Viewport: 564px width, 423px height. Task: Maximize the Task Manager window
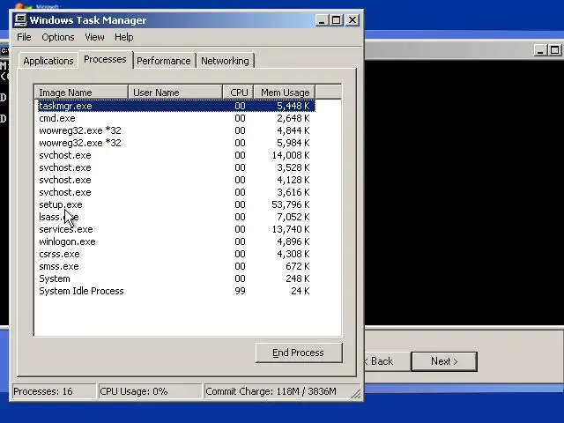coord(337,20)
